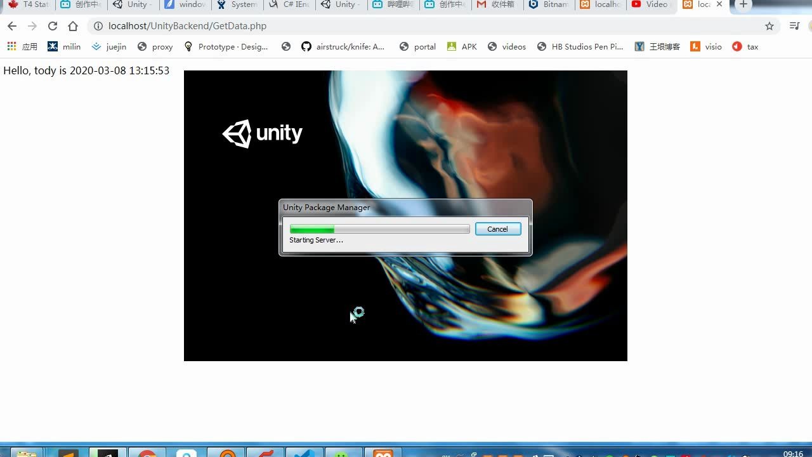This screenshot has height=457, width=812.
Task: Open the browser home page
Action: point(73,26)
